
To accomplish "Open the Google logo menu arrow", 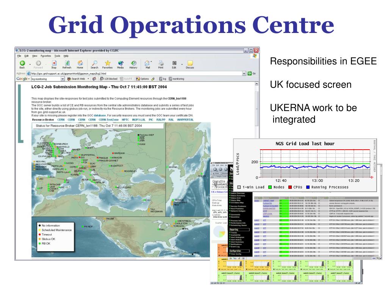I will tap(29, 79).
